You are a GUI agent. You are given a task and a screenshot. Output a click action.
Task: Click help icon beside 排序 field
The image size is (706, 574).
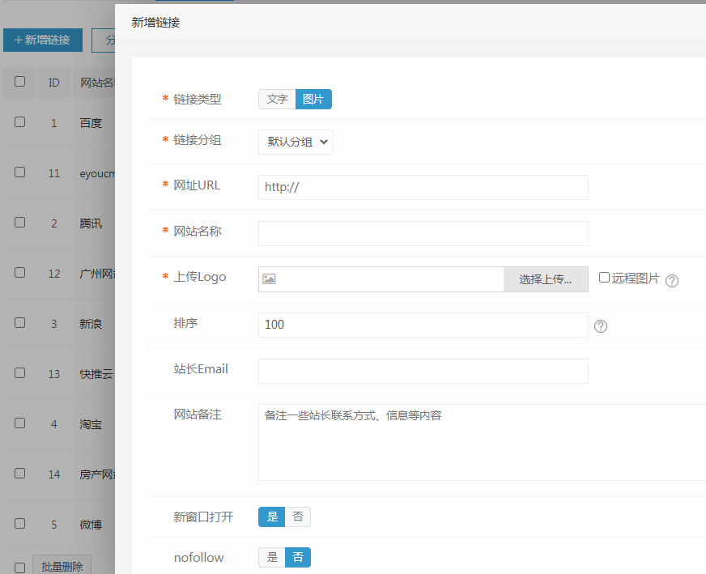pos(601,326)
